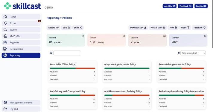The width and height of the screenshot is (213, 112).
Task: Click the Viewed 138 summary card
Action: coord(106,40)
